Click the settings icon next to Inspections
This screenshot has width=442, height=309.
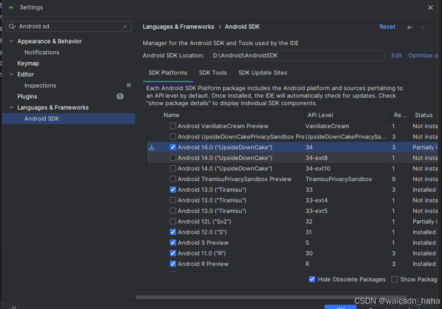129,85
